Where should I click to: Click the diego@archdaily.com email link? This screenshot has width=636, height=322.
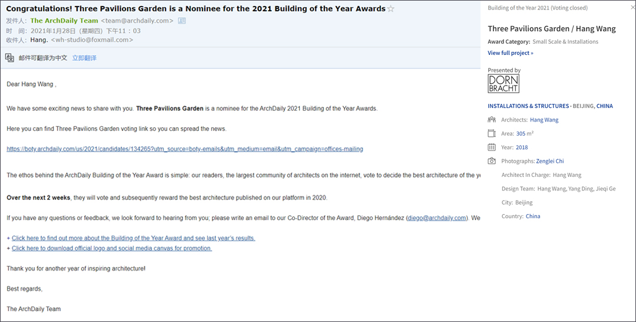point(437,218)
